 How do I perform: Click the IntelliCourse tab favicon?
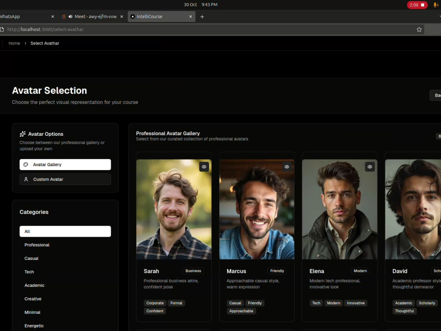132,17
